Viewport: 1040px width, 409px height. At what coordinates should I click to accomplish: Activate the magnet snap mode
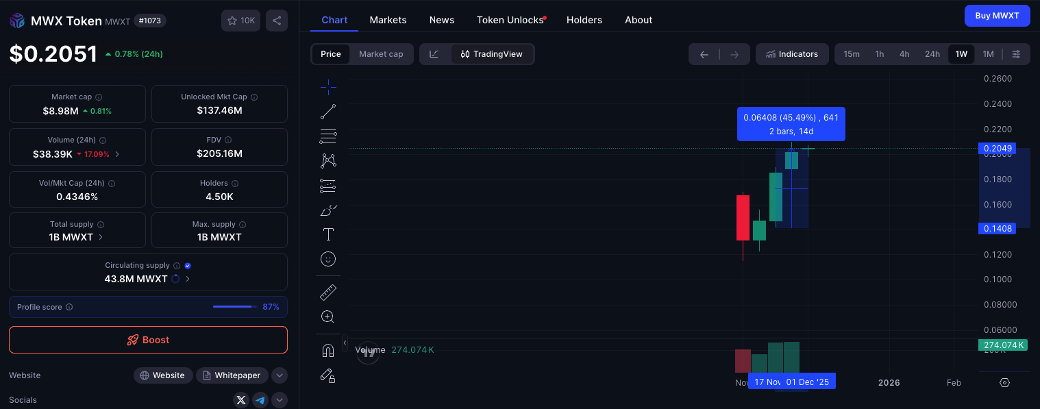pyautogui.click(x=328, y=351)
